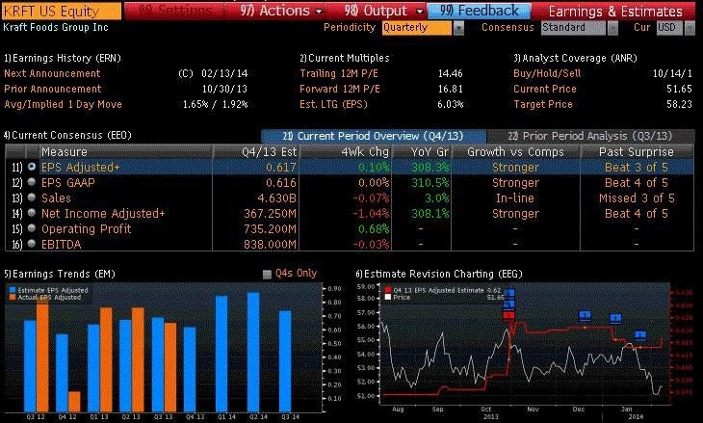Click the red Q4 13 EPS Estimate legend swatch
This screenshot has width=703, height=423.
[x=388, y=290]
